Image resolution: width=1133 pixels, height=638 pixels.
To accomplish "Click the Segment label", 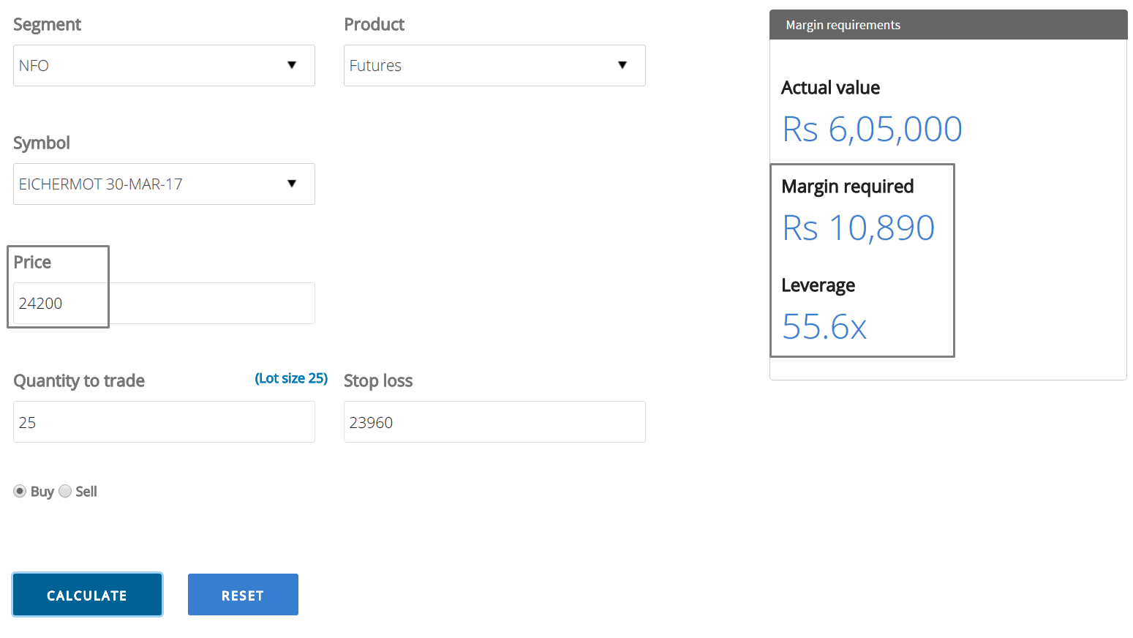I will tap(47, 24).
